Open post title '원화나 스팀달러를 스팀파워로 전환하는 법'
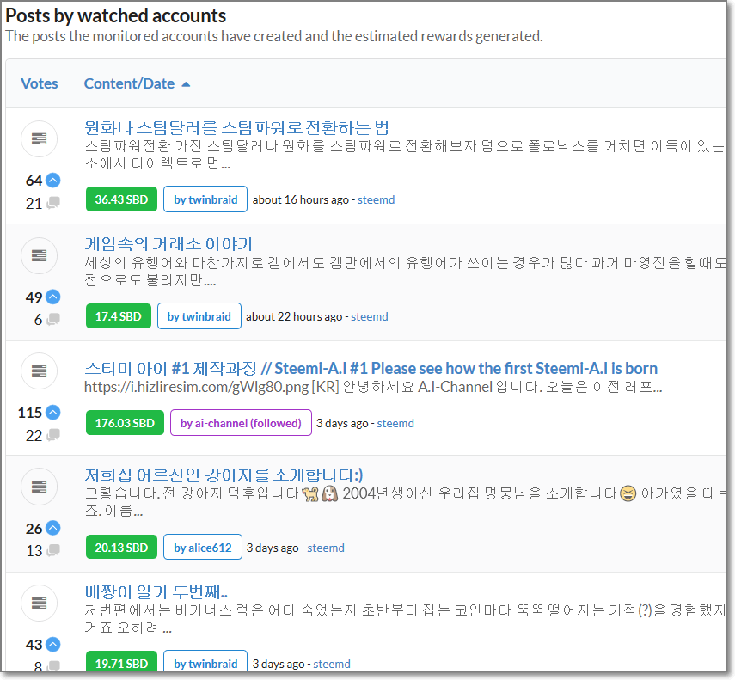This screenshot has width=735, height=680. coord(236,127)
